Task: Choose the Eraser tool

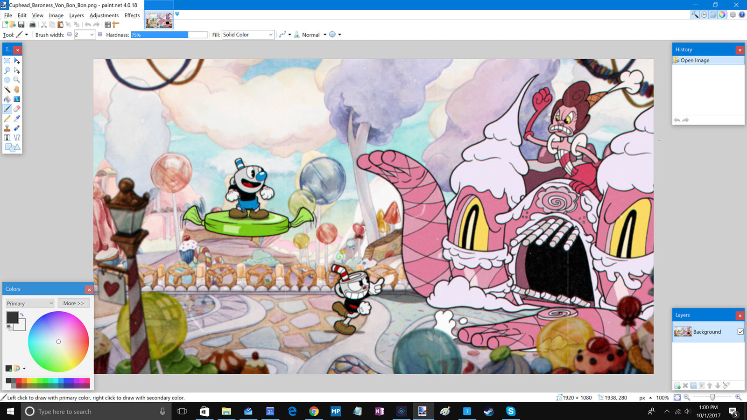Action: tap(17, 109)
